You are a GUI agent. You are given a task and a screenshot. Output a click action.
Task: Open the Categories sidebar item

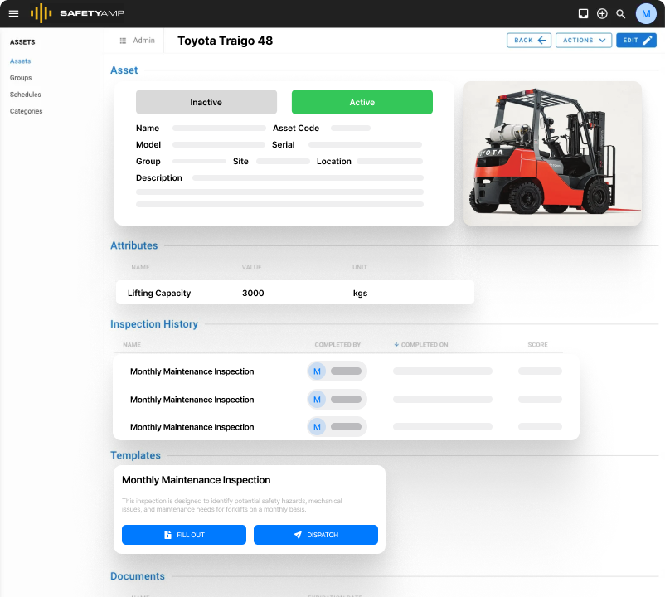coord(27,111)
